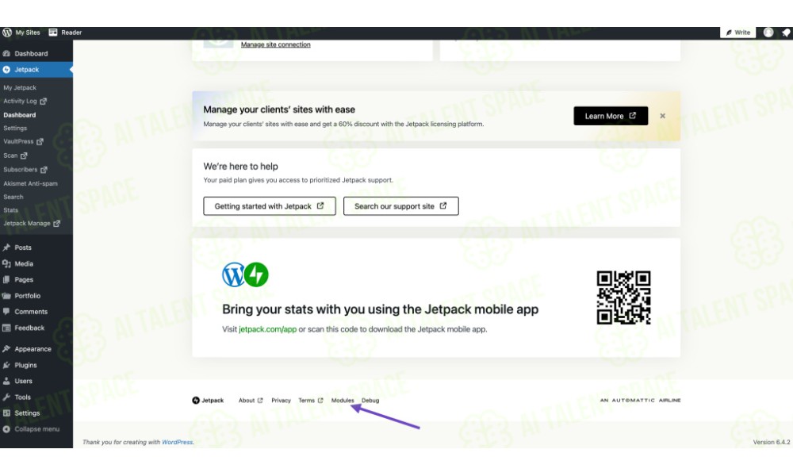
Task: Click the Write button
Action: pyautogui.click(x=737, y=33)
